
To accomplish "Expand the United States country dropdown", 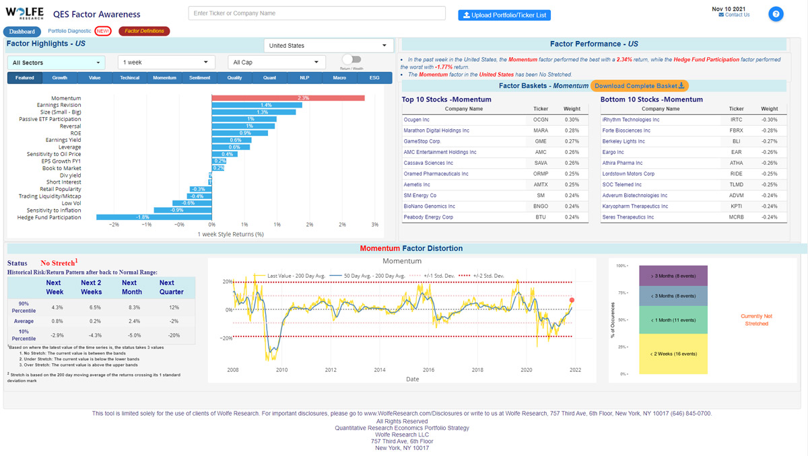I will point(329,46).
